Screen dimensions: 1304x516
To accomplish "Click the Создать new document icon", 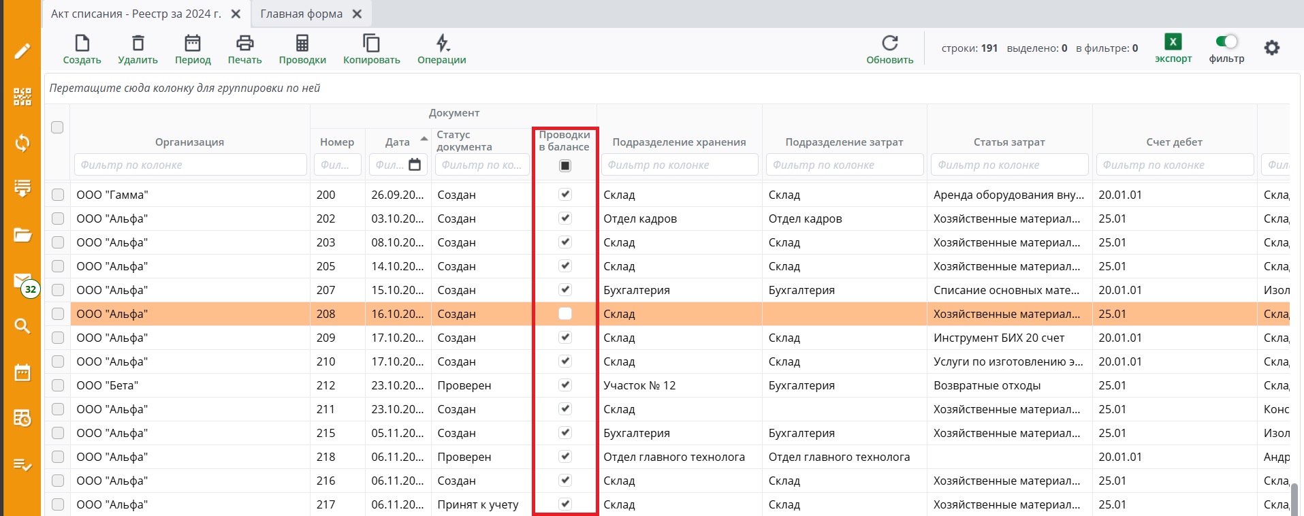I will click(x=82, y=44).
